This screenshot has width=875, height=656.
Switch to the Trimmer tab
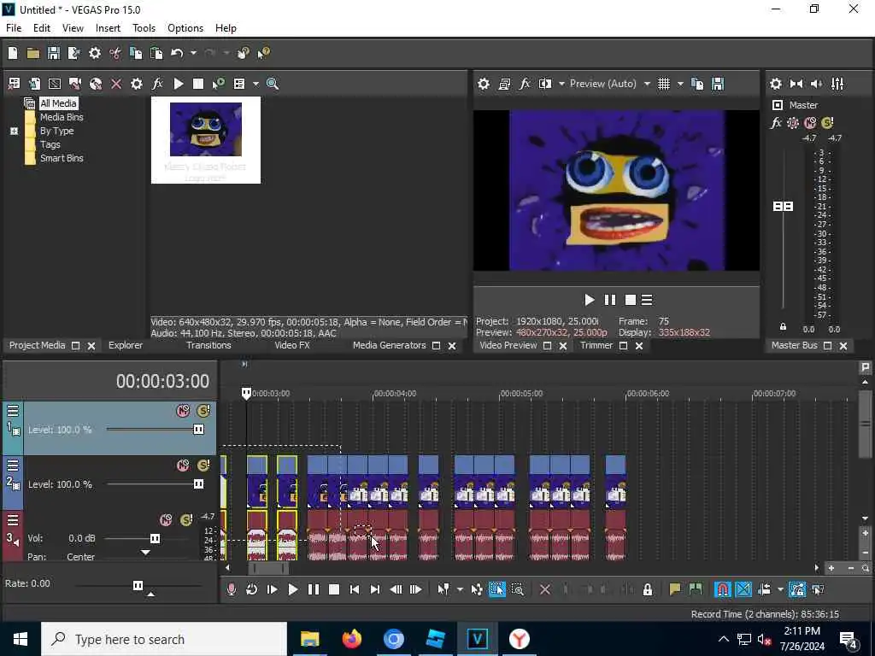[x=596, y=345]
